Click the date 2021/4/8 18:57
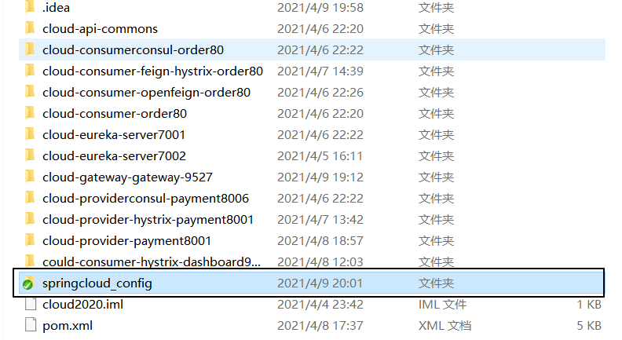Screen dimensions: 622x340 (x=320, y=241)
